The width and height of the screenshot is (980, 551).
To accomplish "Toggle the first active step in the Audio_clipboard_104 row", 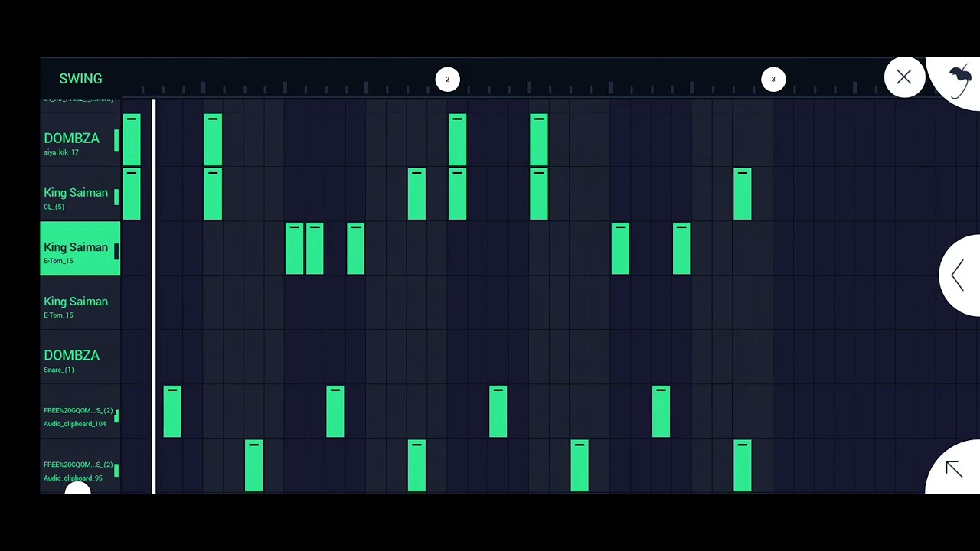I will click(172, 412).
